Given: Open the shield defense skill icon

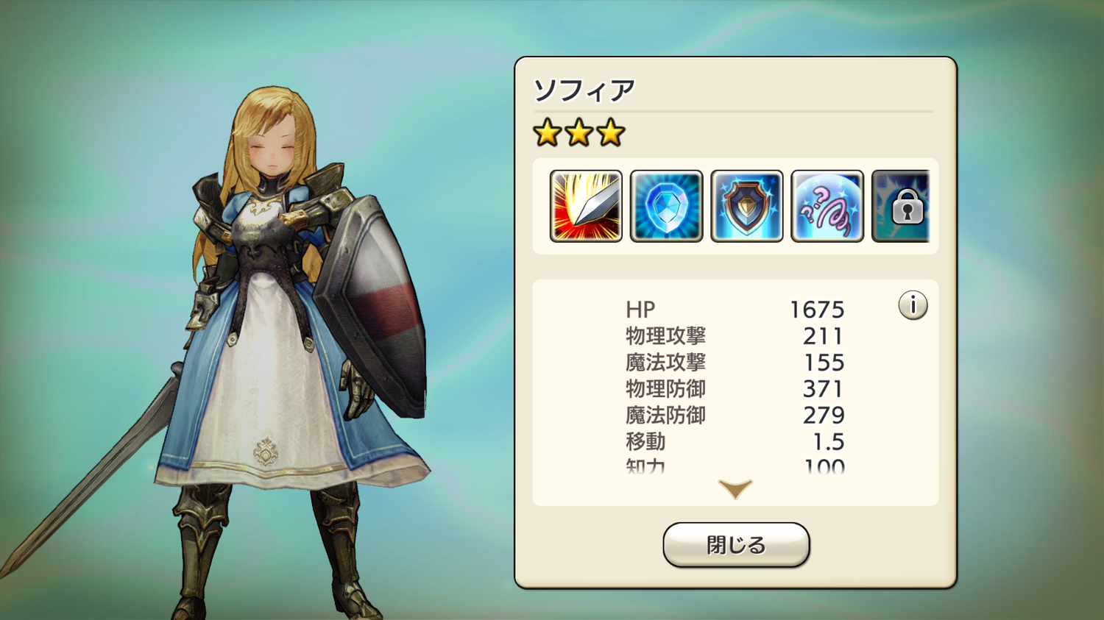Looking at the screenshot, I should click(x=747, y=206).
